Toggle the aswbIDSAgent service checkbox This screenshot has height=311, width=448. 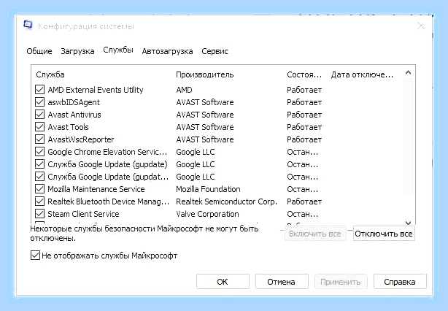click(39, 102)
